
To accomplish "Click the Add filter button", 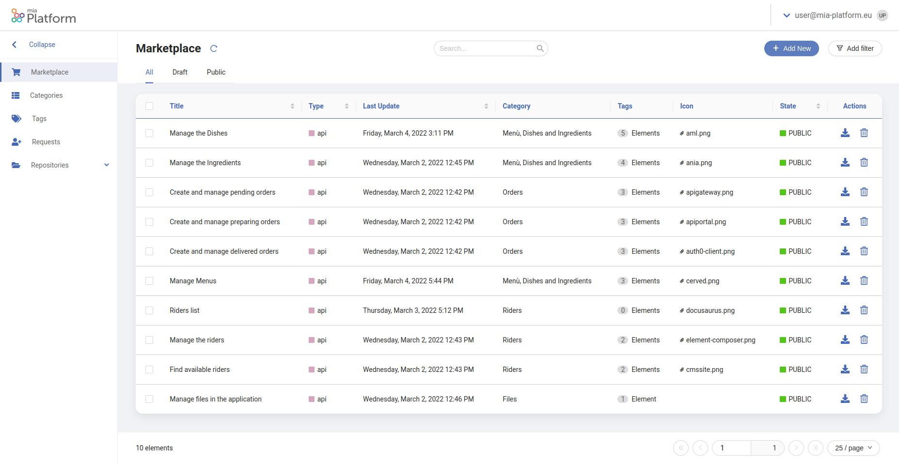I will coord(855,48).
